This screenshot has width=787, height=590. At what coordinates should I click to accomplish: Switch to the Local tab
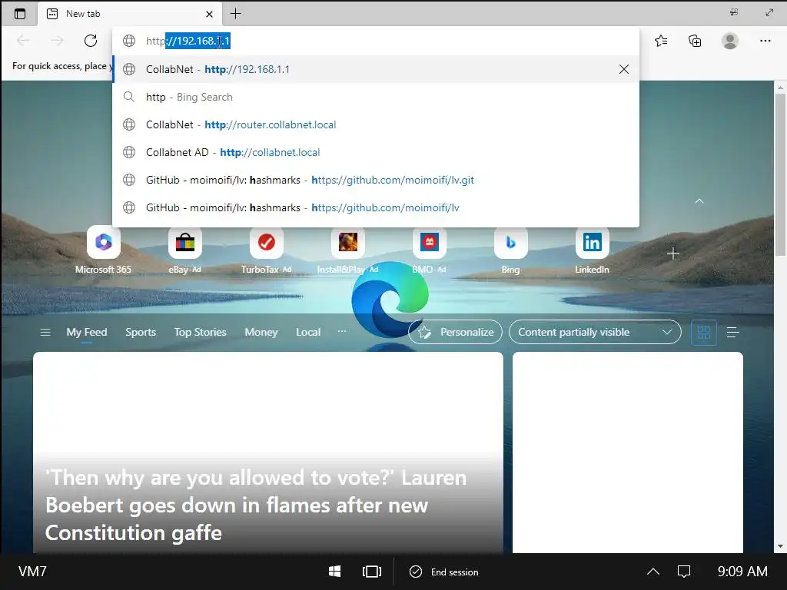point(308,332)
